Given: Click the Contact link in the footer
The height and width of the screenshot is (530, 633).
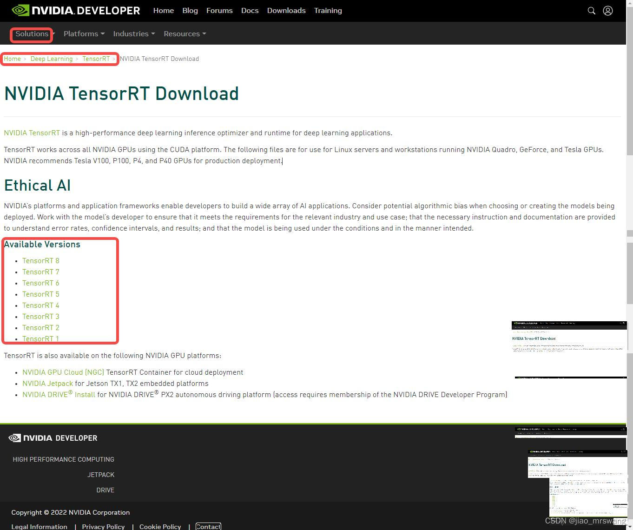Looking at the screenshot, I should (x=208, y=526).
